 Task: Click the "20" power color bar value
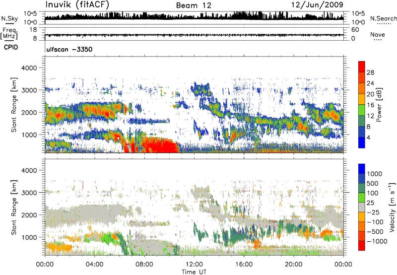pyautogui.click(x=370, y=94)
